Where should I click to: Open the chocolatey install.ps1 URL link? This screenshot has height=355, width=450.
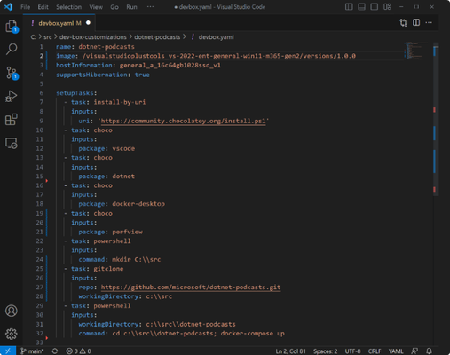point(183,121)
